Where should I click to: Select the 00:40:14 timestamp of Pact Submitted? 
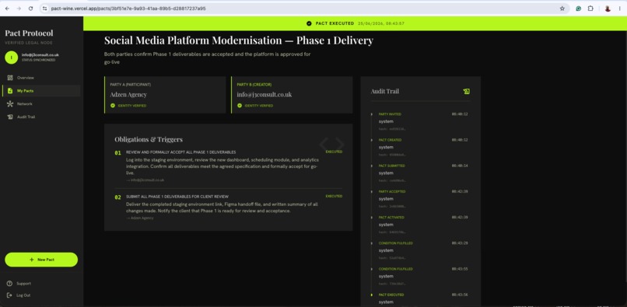[460, 166]
